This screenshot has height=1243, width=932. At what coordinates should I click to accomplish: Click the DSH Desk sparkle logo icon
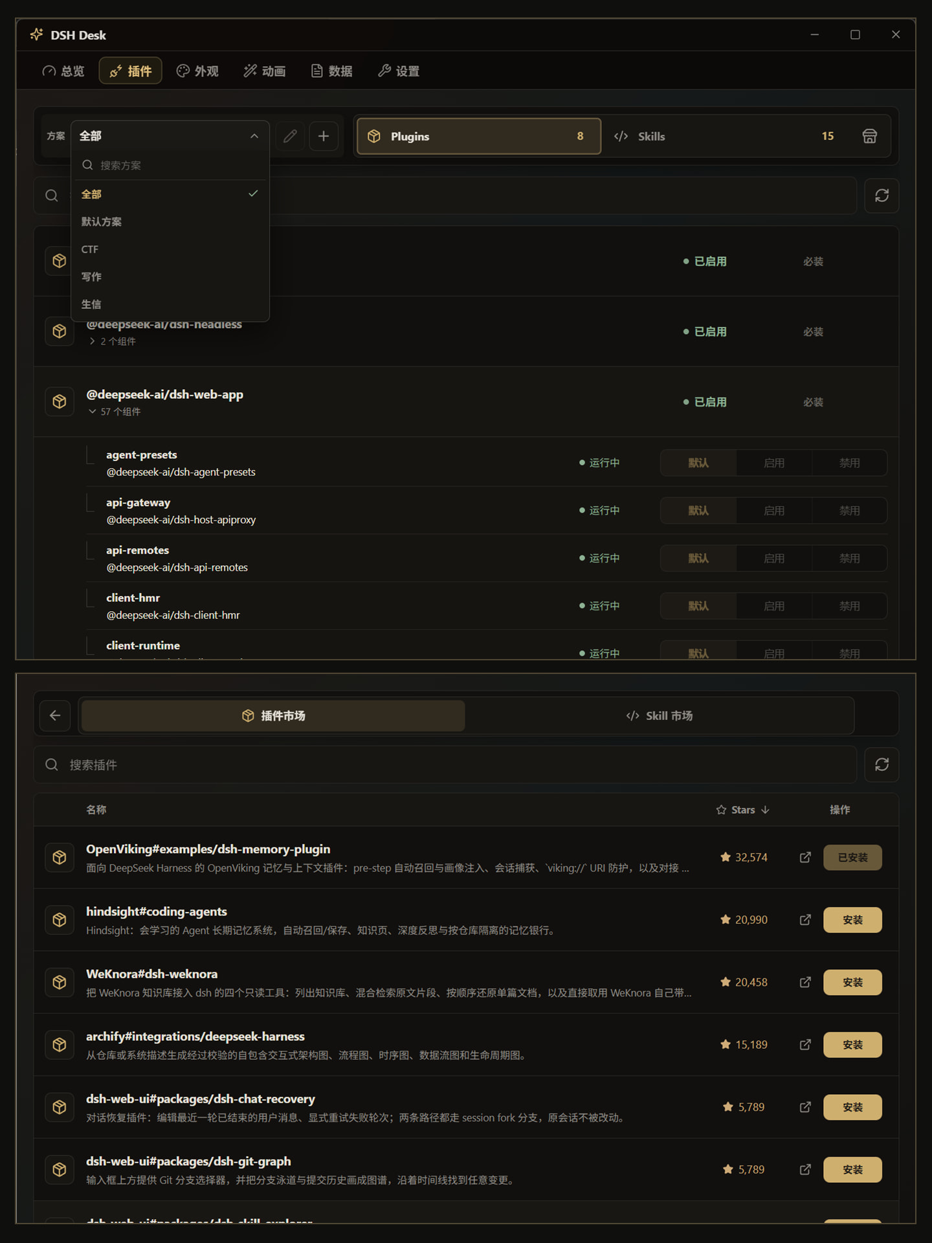point(37,34)
